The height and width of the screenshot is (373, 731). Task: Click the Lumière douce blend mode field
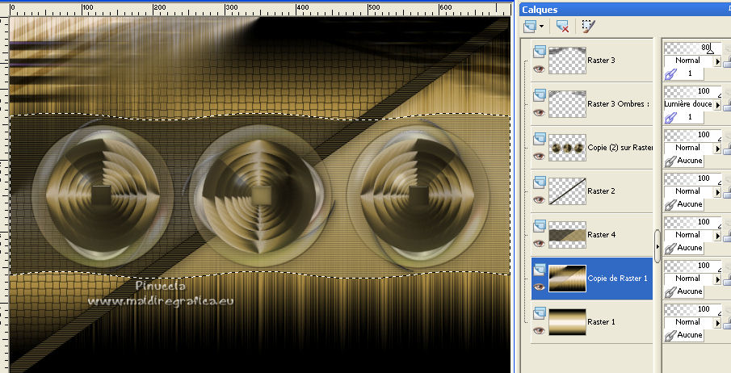[x=687, y=104]
